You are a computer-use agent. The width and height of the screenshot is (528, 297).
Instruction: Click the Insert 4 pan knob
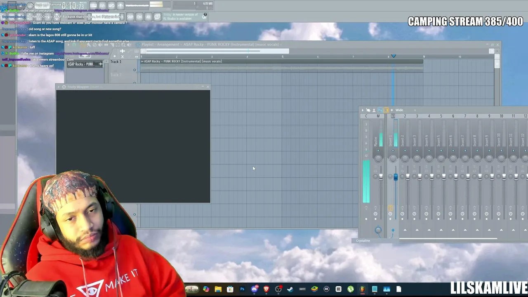click(429, 159)
